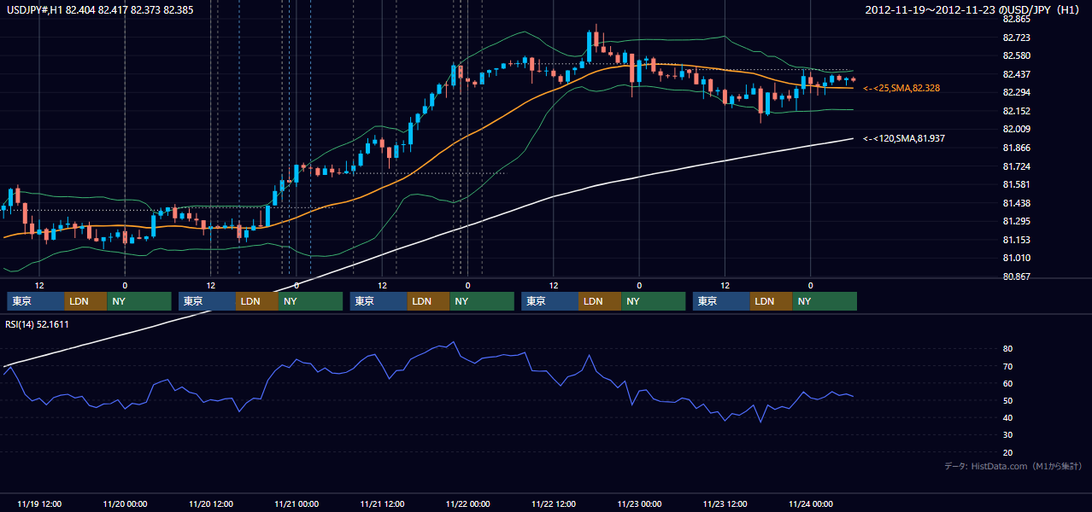Click RSI scale value 50
Viewport: 1092px width, 512px height.
coord(1008,400)
